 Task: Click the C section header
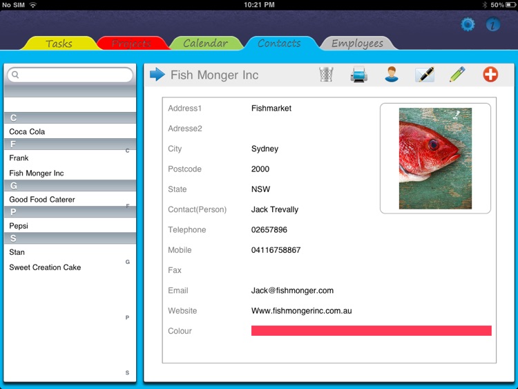[x=70, y=118]
